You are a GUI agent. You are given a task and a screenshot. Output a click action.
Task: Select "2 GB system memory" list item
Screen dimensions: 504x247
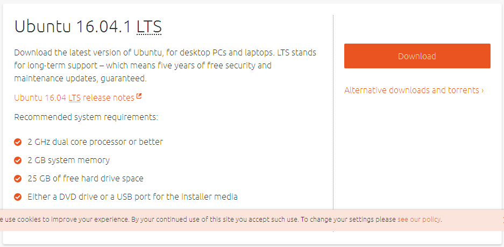click(x=69, y=160)
